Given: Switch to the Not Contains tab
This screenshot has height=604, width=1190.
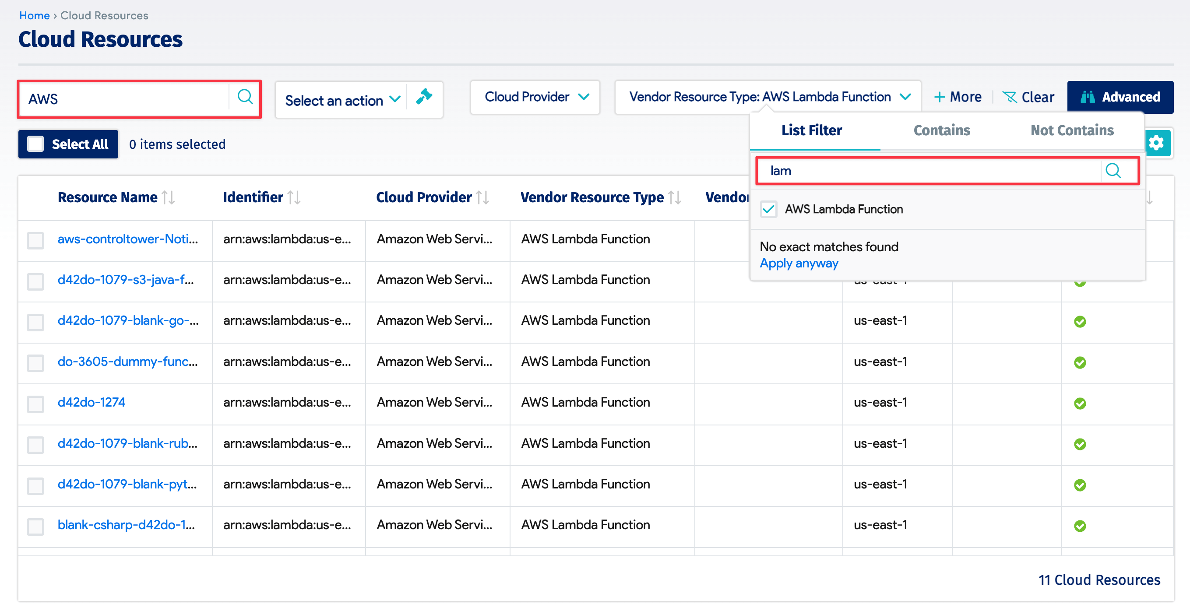Looking at the screenshot, I should click(x=1072, y=130).
